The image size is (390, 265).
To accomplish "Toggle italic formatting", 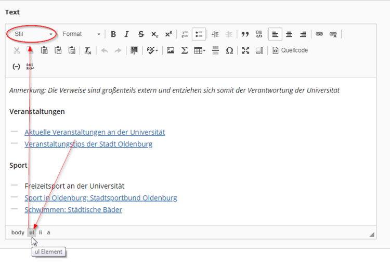I will click(x=126, y=34).
